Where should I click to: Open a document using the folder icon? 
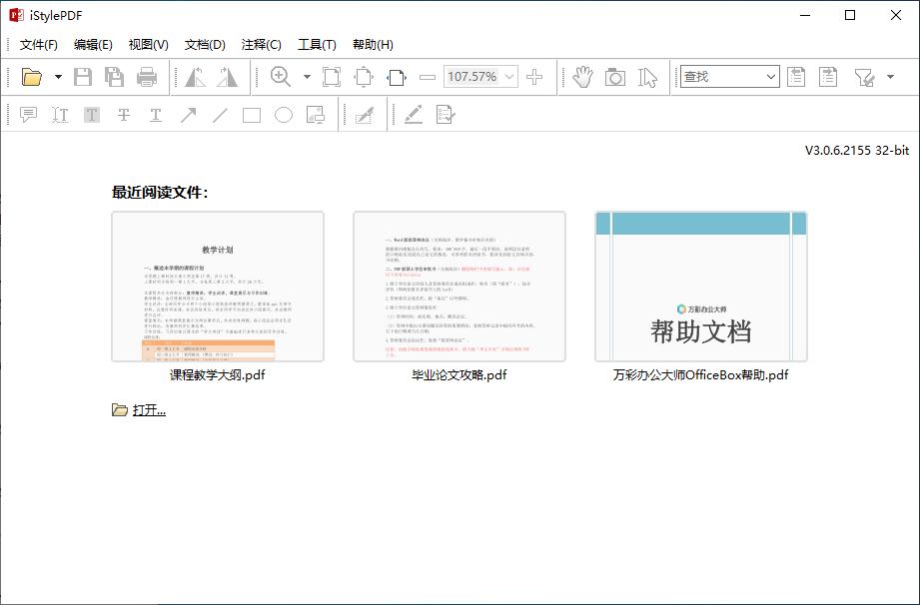click(x=32, y=76)
